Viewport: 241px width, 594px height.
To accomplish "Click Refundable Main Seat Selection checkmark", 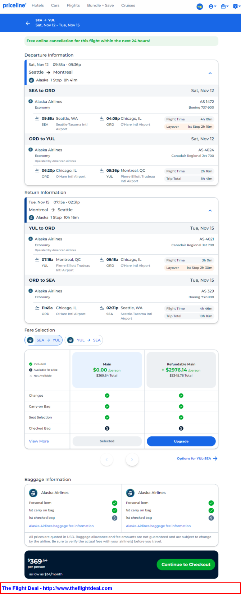I will pos(181,417).
